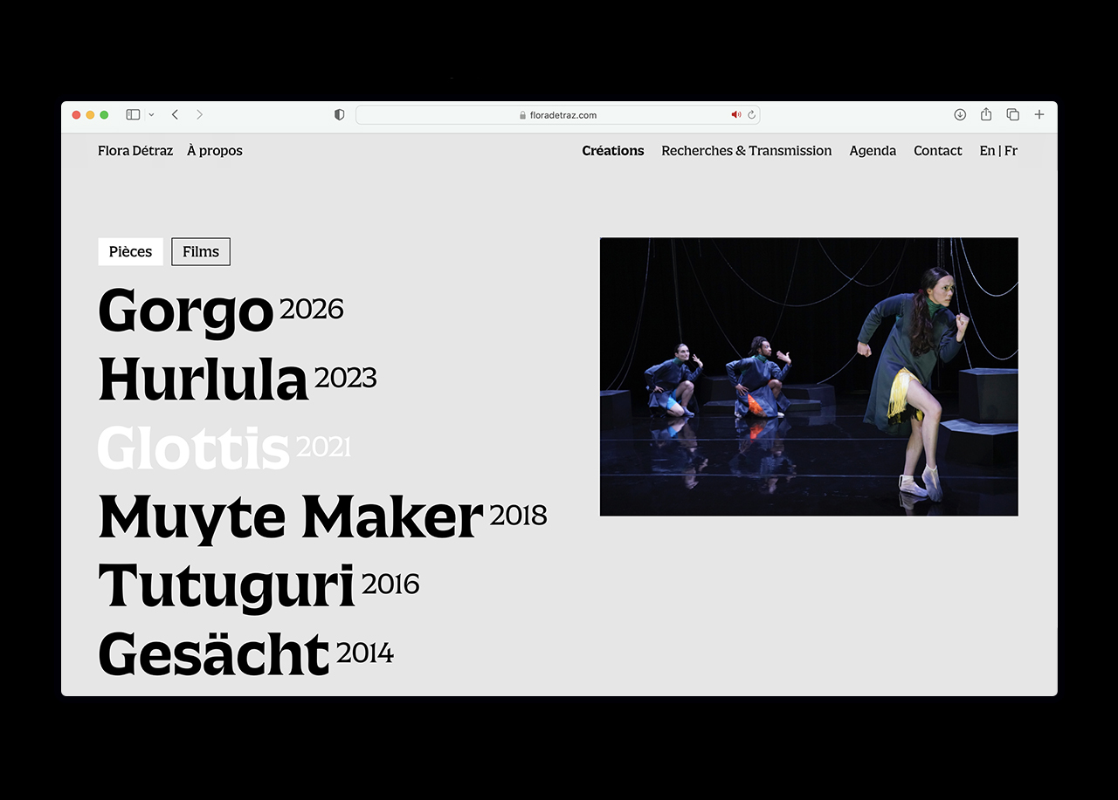This screenshot has width=1118, height=800.
Task: Open the privacy shield report icon
Action: [340, 114]
